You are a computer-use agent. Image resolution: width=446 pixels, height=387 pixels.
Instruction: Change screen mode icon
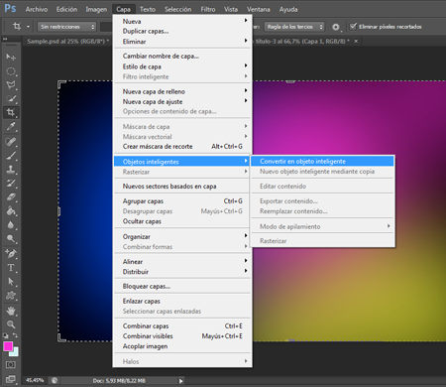point(11,379)
